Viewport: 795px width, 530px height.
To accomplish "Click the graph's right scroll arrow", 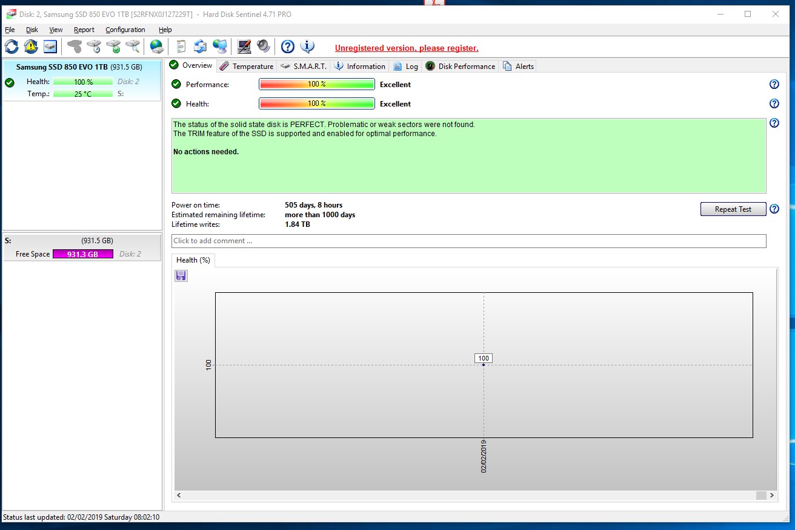I will [x=771, y=495].
